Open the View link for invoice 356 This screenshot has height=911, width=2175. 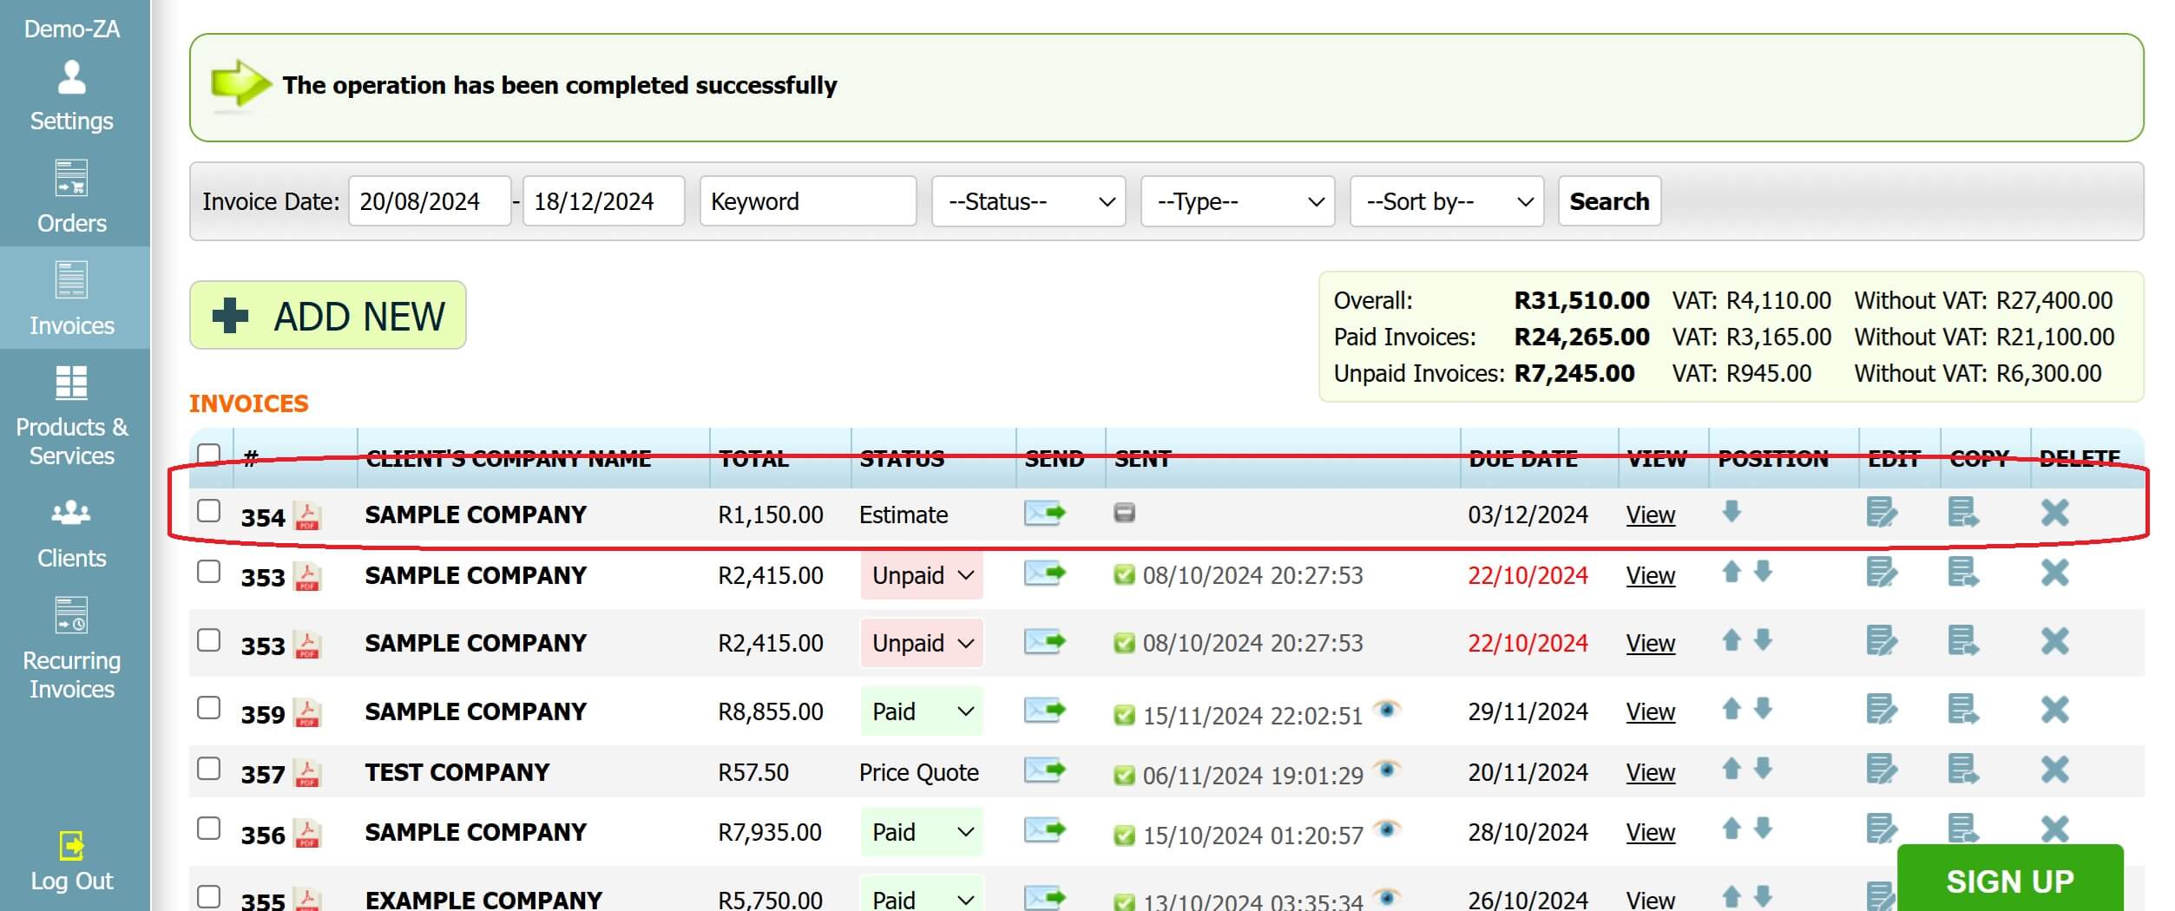click(1650, 832)
